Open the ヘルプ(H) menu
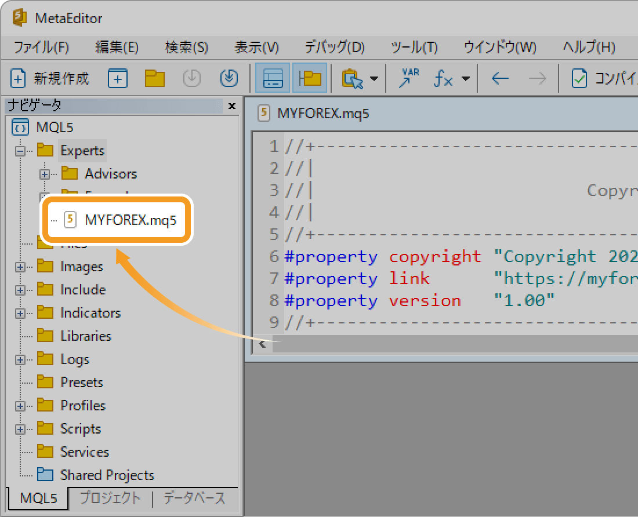The width and height of the screenshot is (638, 517). point(588,48)
